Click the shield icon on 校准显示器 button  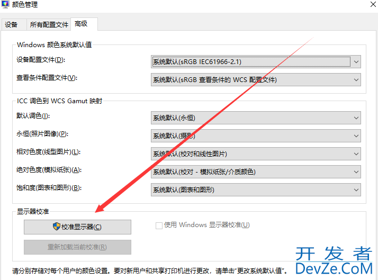[57, 226]
